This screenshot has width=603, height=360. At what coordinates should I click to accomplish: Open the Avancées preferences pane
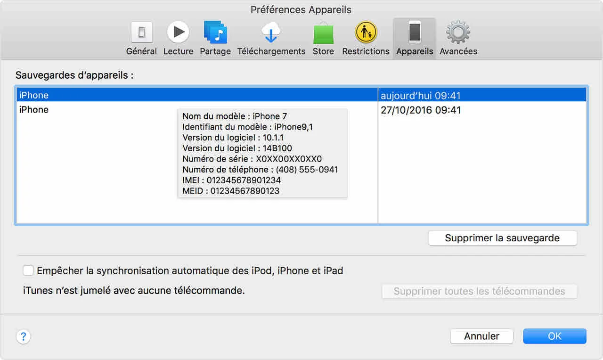click(x=458, y=39)
